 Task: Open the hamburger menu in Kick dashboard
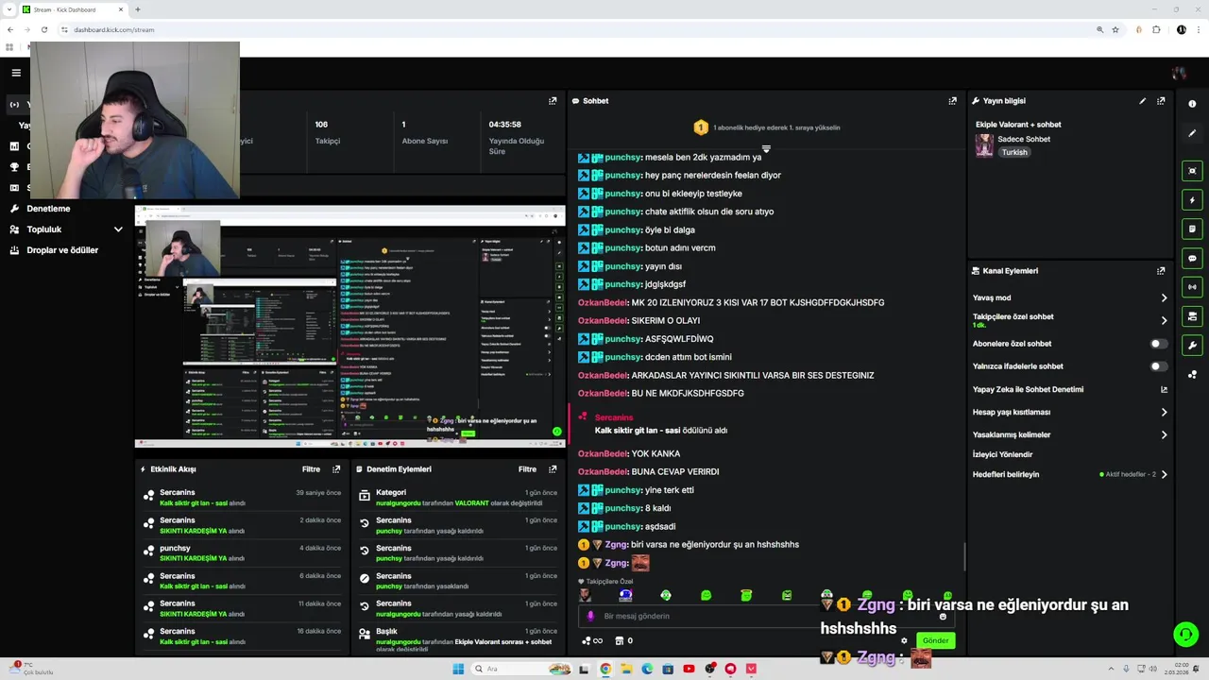pos(16,73)
